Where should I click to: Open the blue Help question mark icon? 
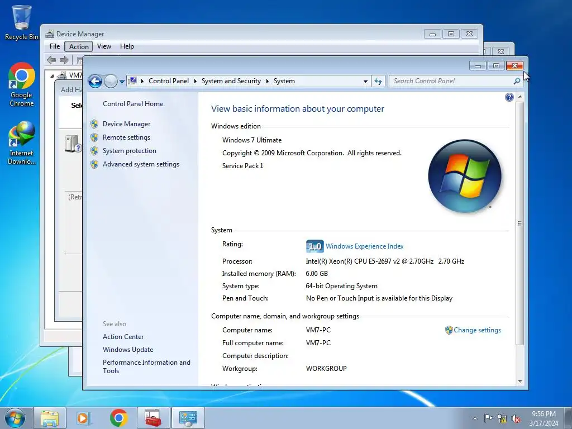[509, 97]
